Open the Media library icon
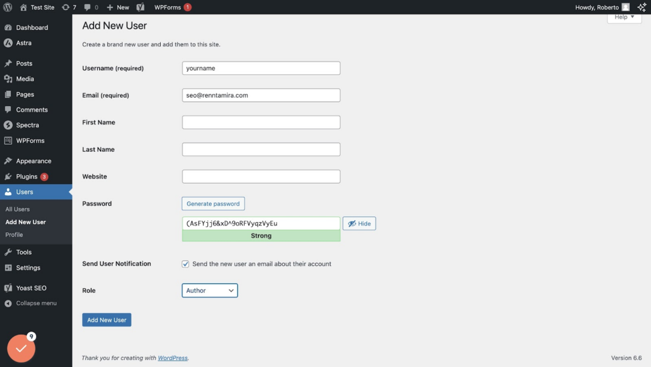Image resolution: width=651 pixels, height=367 pixels. 8,79
